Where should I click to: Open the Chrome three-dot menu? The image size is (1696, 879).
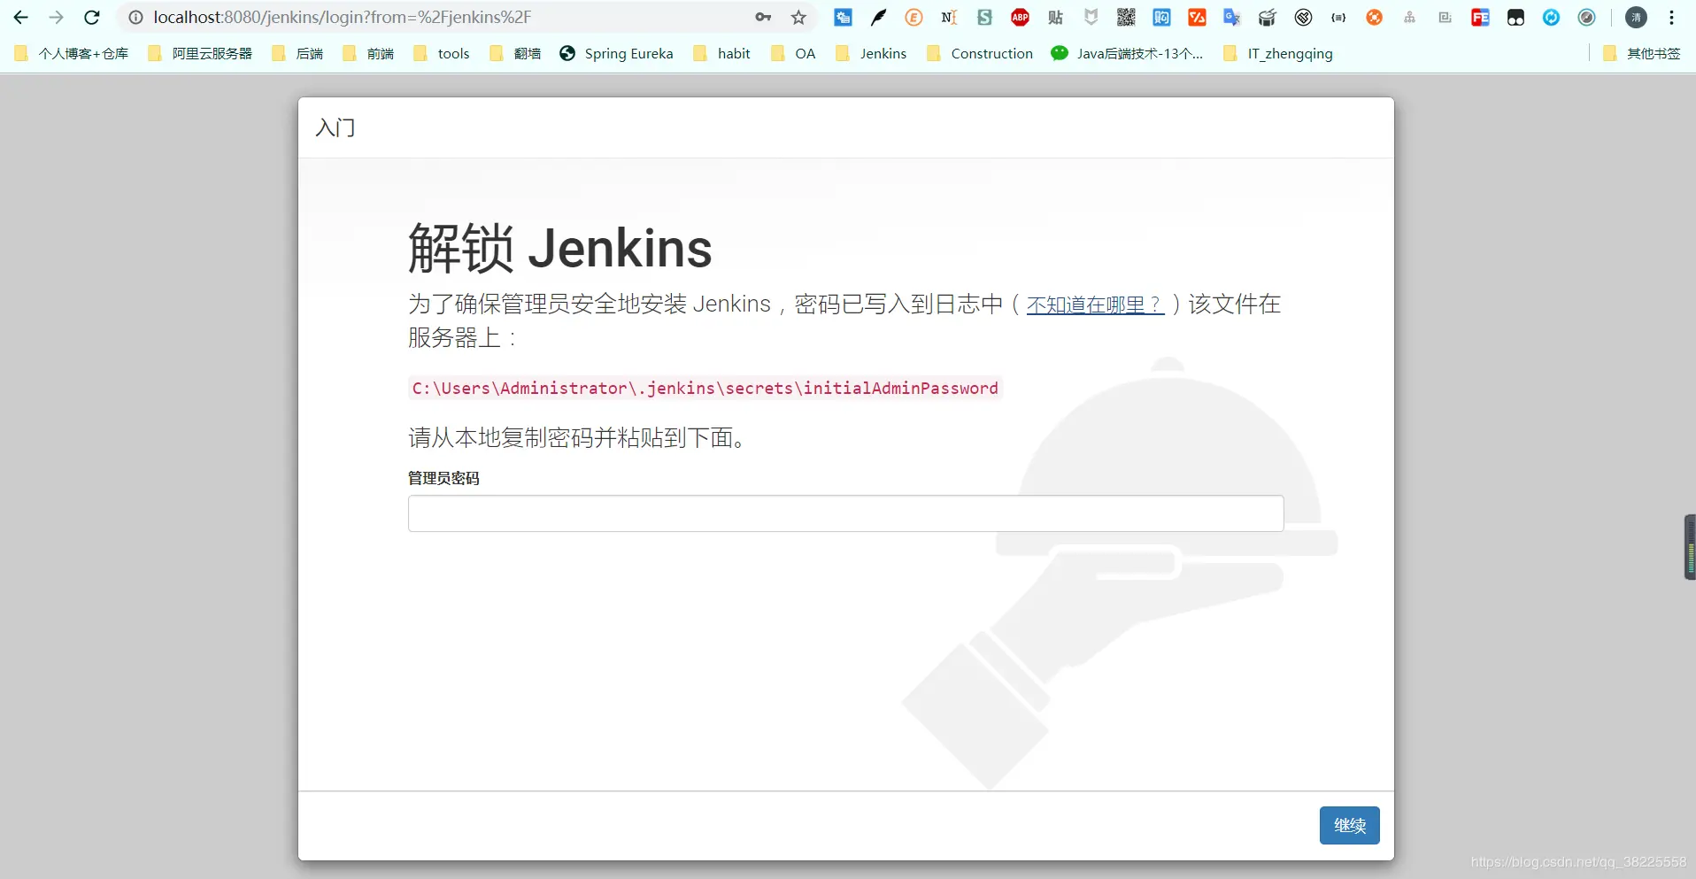(1671, 18)
